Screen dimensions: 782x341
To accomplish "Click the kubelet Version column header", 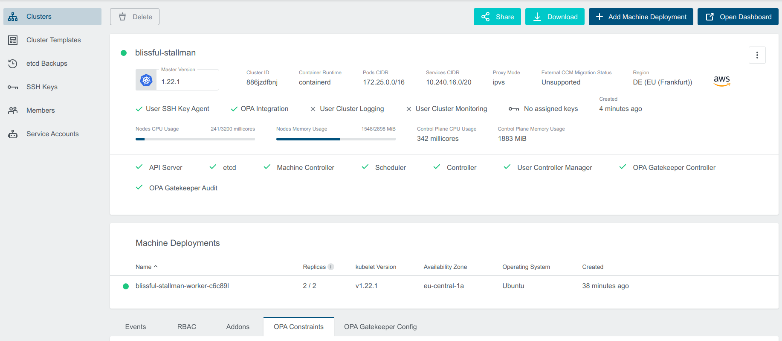I will 376,267.
